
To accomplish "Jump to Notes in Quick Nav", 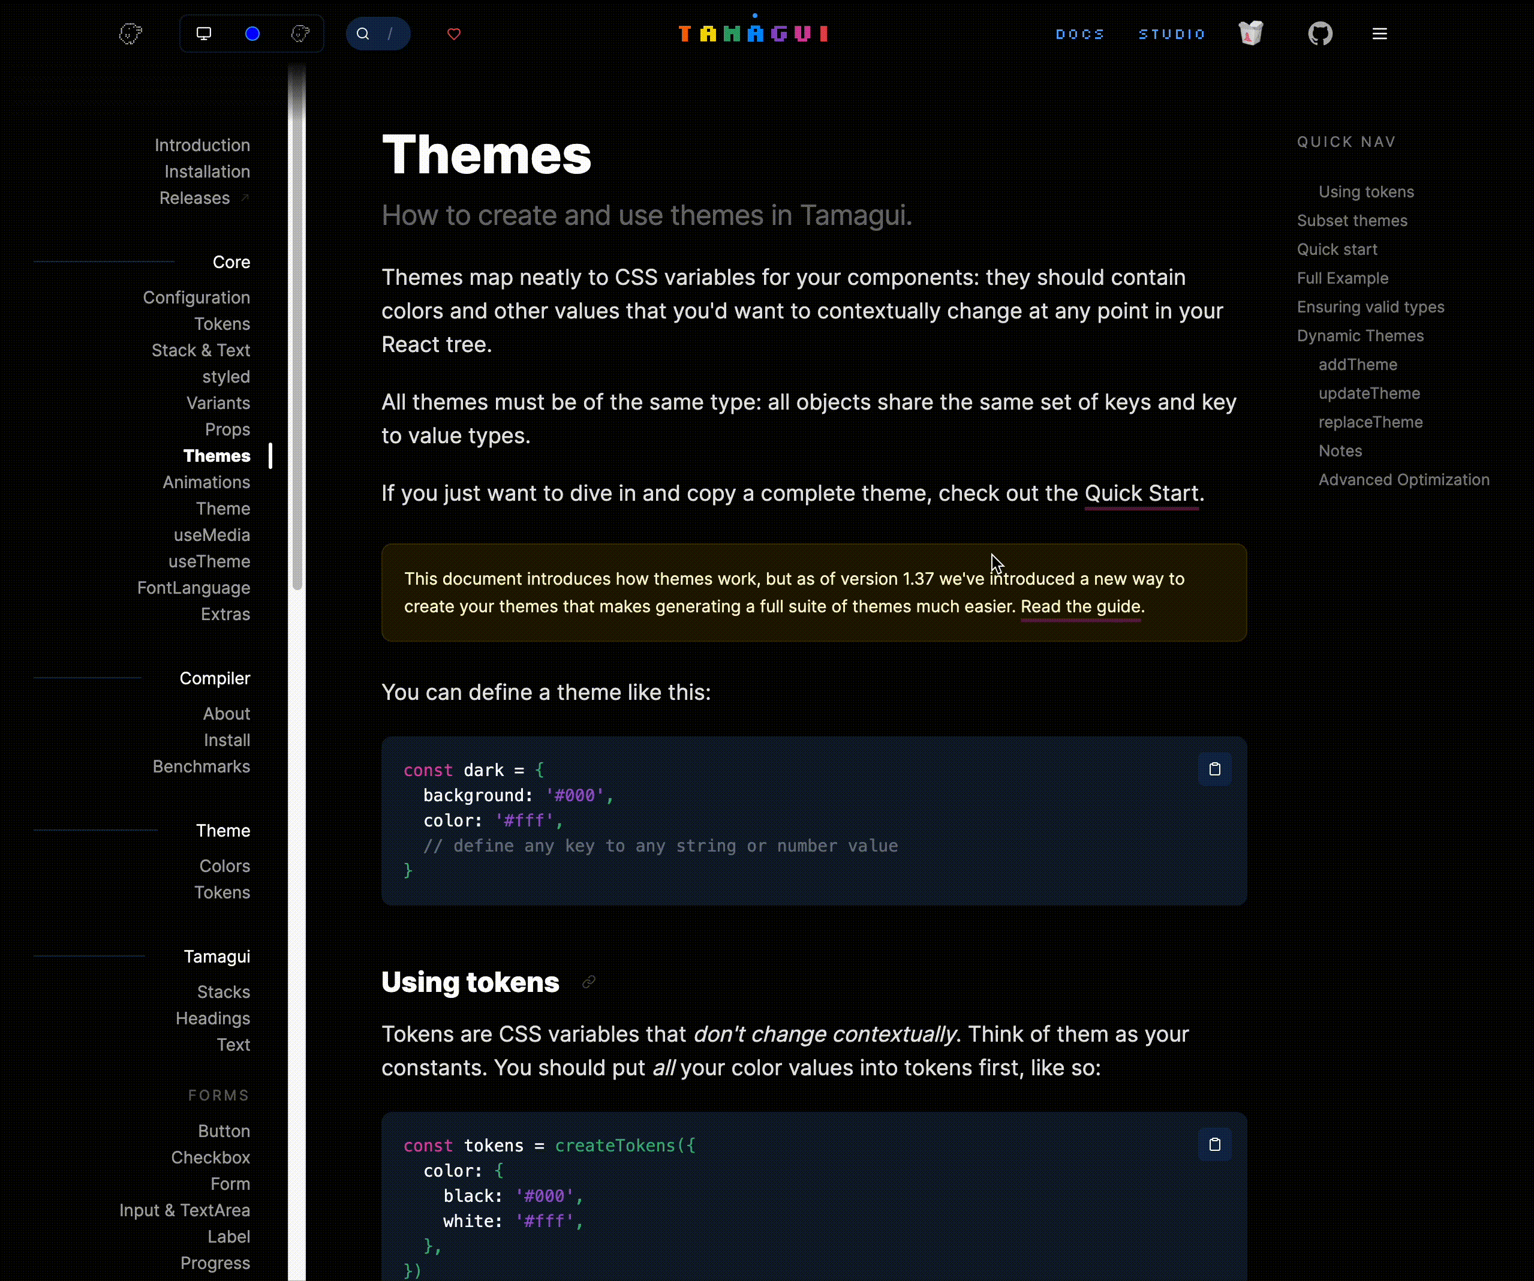I will pos(1340,452).
